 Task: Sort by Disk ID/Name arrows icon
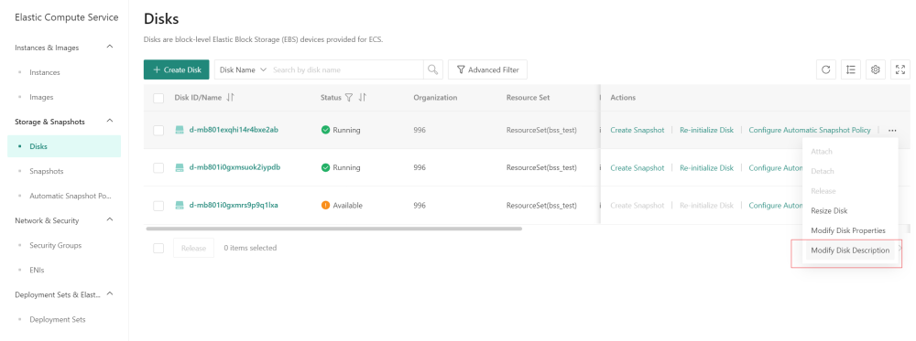point(230,97)
